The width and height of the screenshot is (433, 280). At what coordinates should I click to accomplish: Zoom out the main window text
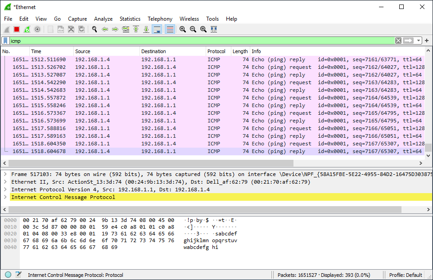click(193, 29)
